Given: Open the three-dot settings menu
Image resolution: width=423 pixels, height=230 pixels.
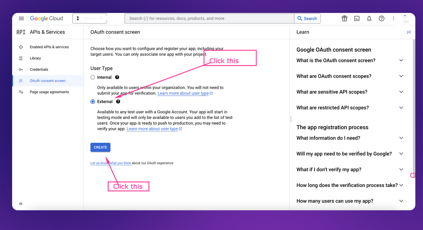Looking at the screenshot, I should click(x=394, y=19).
